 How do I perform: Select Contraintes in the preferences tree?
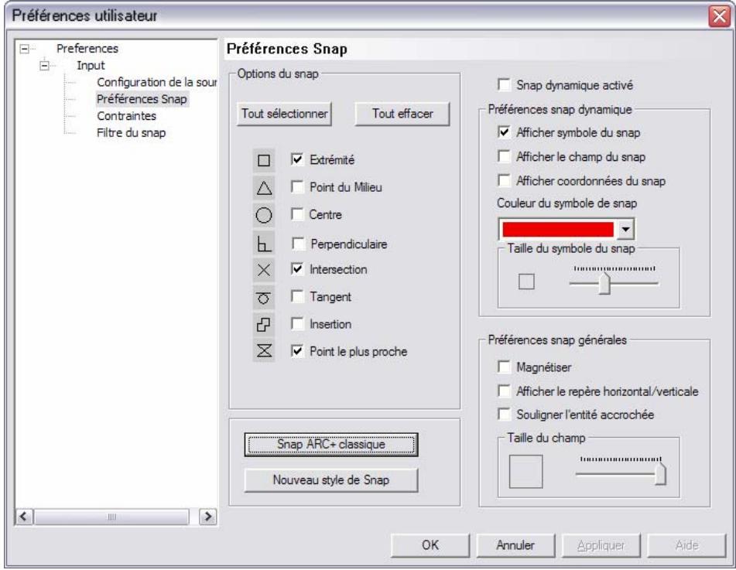(125, 116)
